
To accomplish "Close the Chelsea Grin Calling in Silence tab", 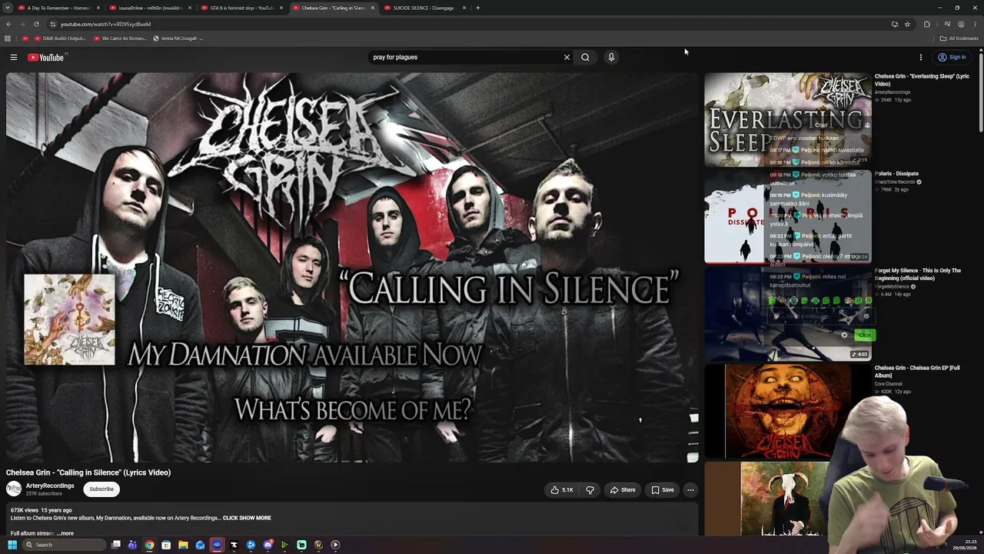I will point(373,8).
